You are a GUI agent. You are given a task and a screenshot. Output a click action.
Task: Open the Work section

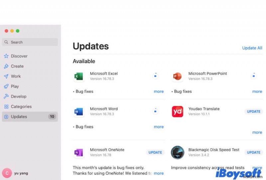(x=30, y=76)
